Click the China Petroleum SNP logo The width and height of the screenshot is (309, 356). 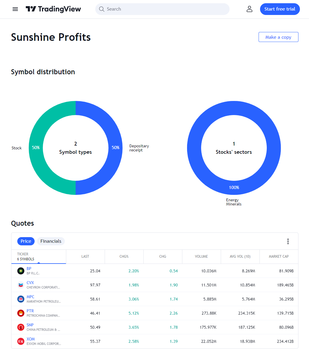pyautogui.click(x=21, y=327)
